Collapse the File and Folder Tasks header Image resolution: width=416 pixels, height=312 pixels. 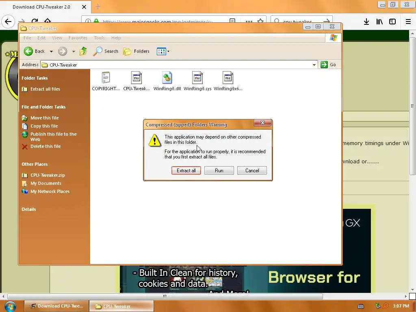click(43, 107)
